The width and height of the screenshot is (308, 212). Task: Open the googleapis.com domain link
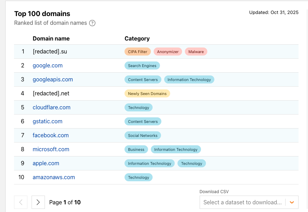pyautogui.click(x=53, y=79)
